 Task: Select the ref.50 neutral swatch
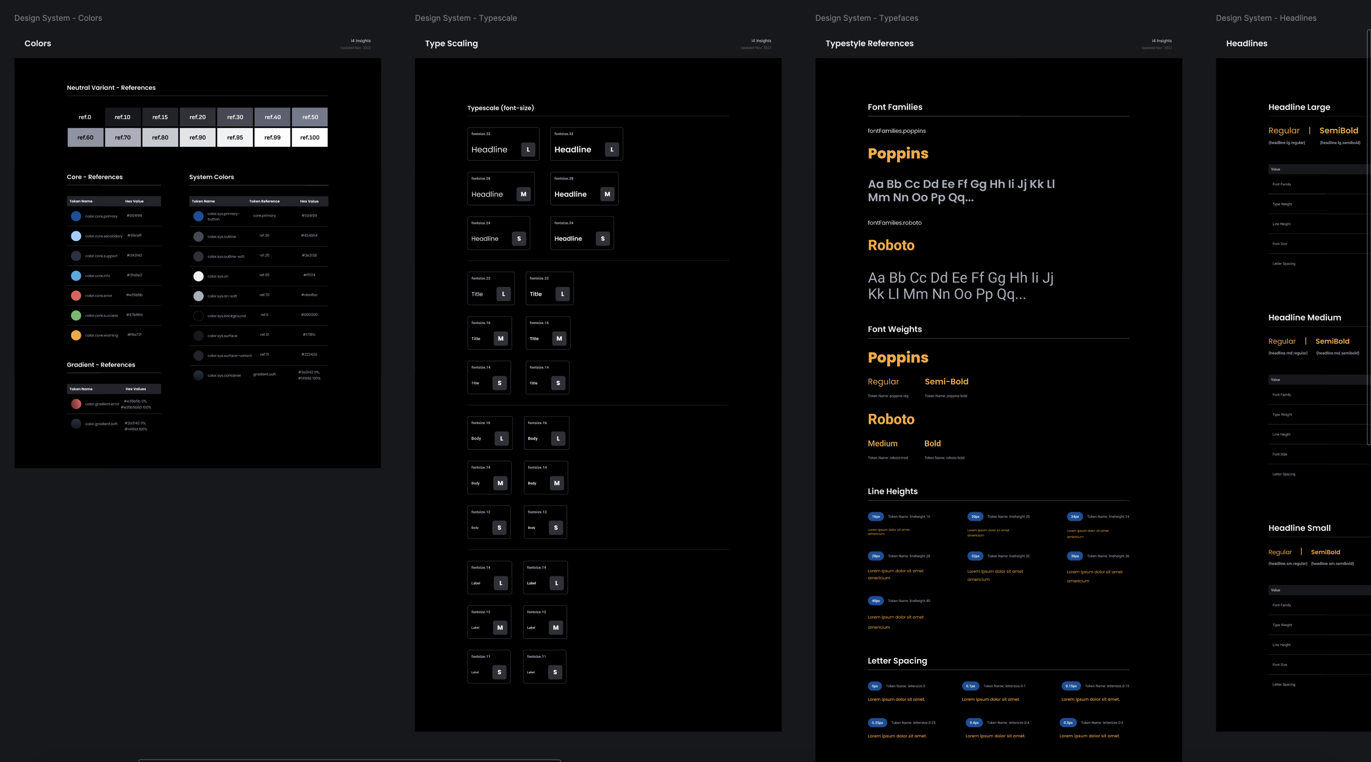[310, 117]
